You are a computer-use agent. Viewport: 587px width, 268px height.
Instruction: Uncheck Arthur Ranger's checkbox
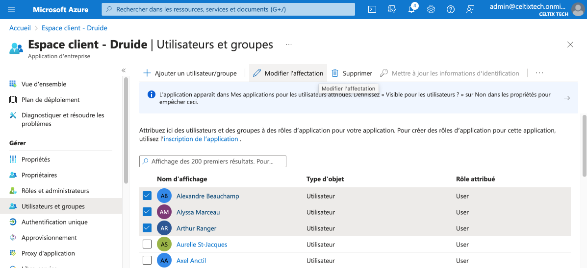[x=147, y=228]
